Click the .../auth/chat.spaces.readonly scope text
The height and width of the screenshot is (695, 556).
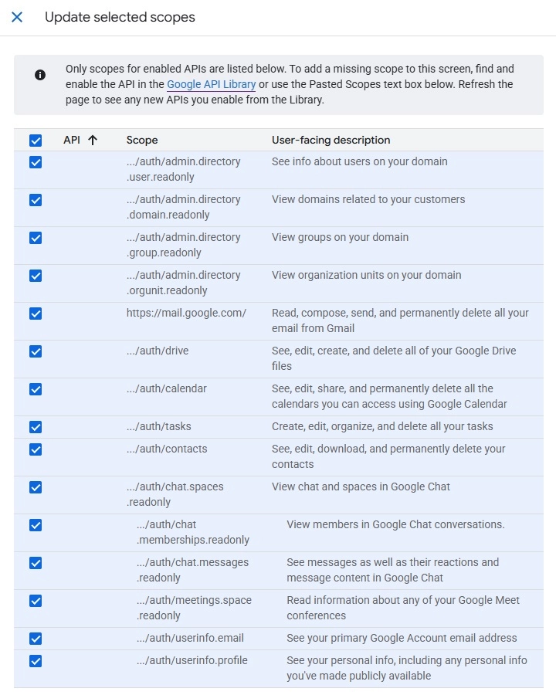175,494
